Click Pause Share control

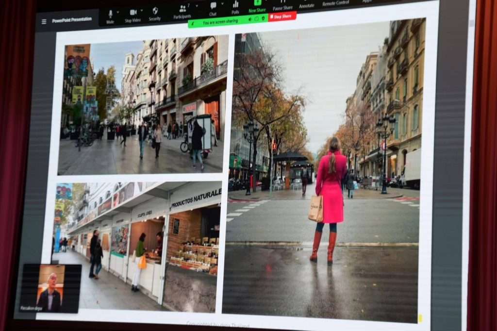pyautogui.click(x=283, y=6)
